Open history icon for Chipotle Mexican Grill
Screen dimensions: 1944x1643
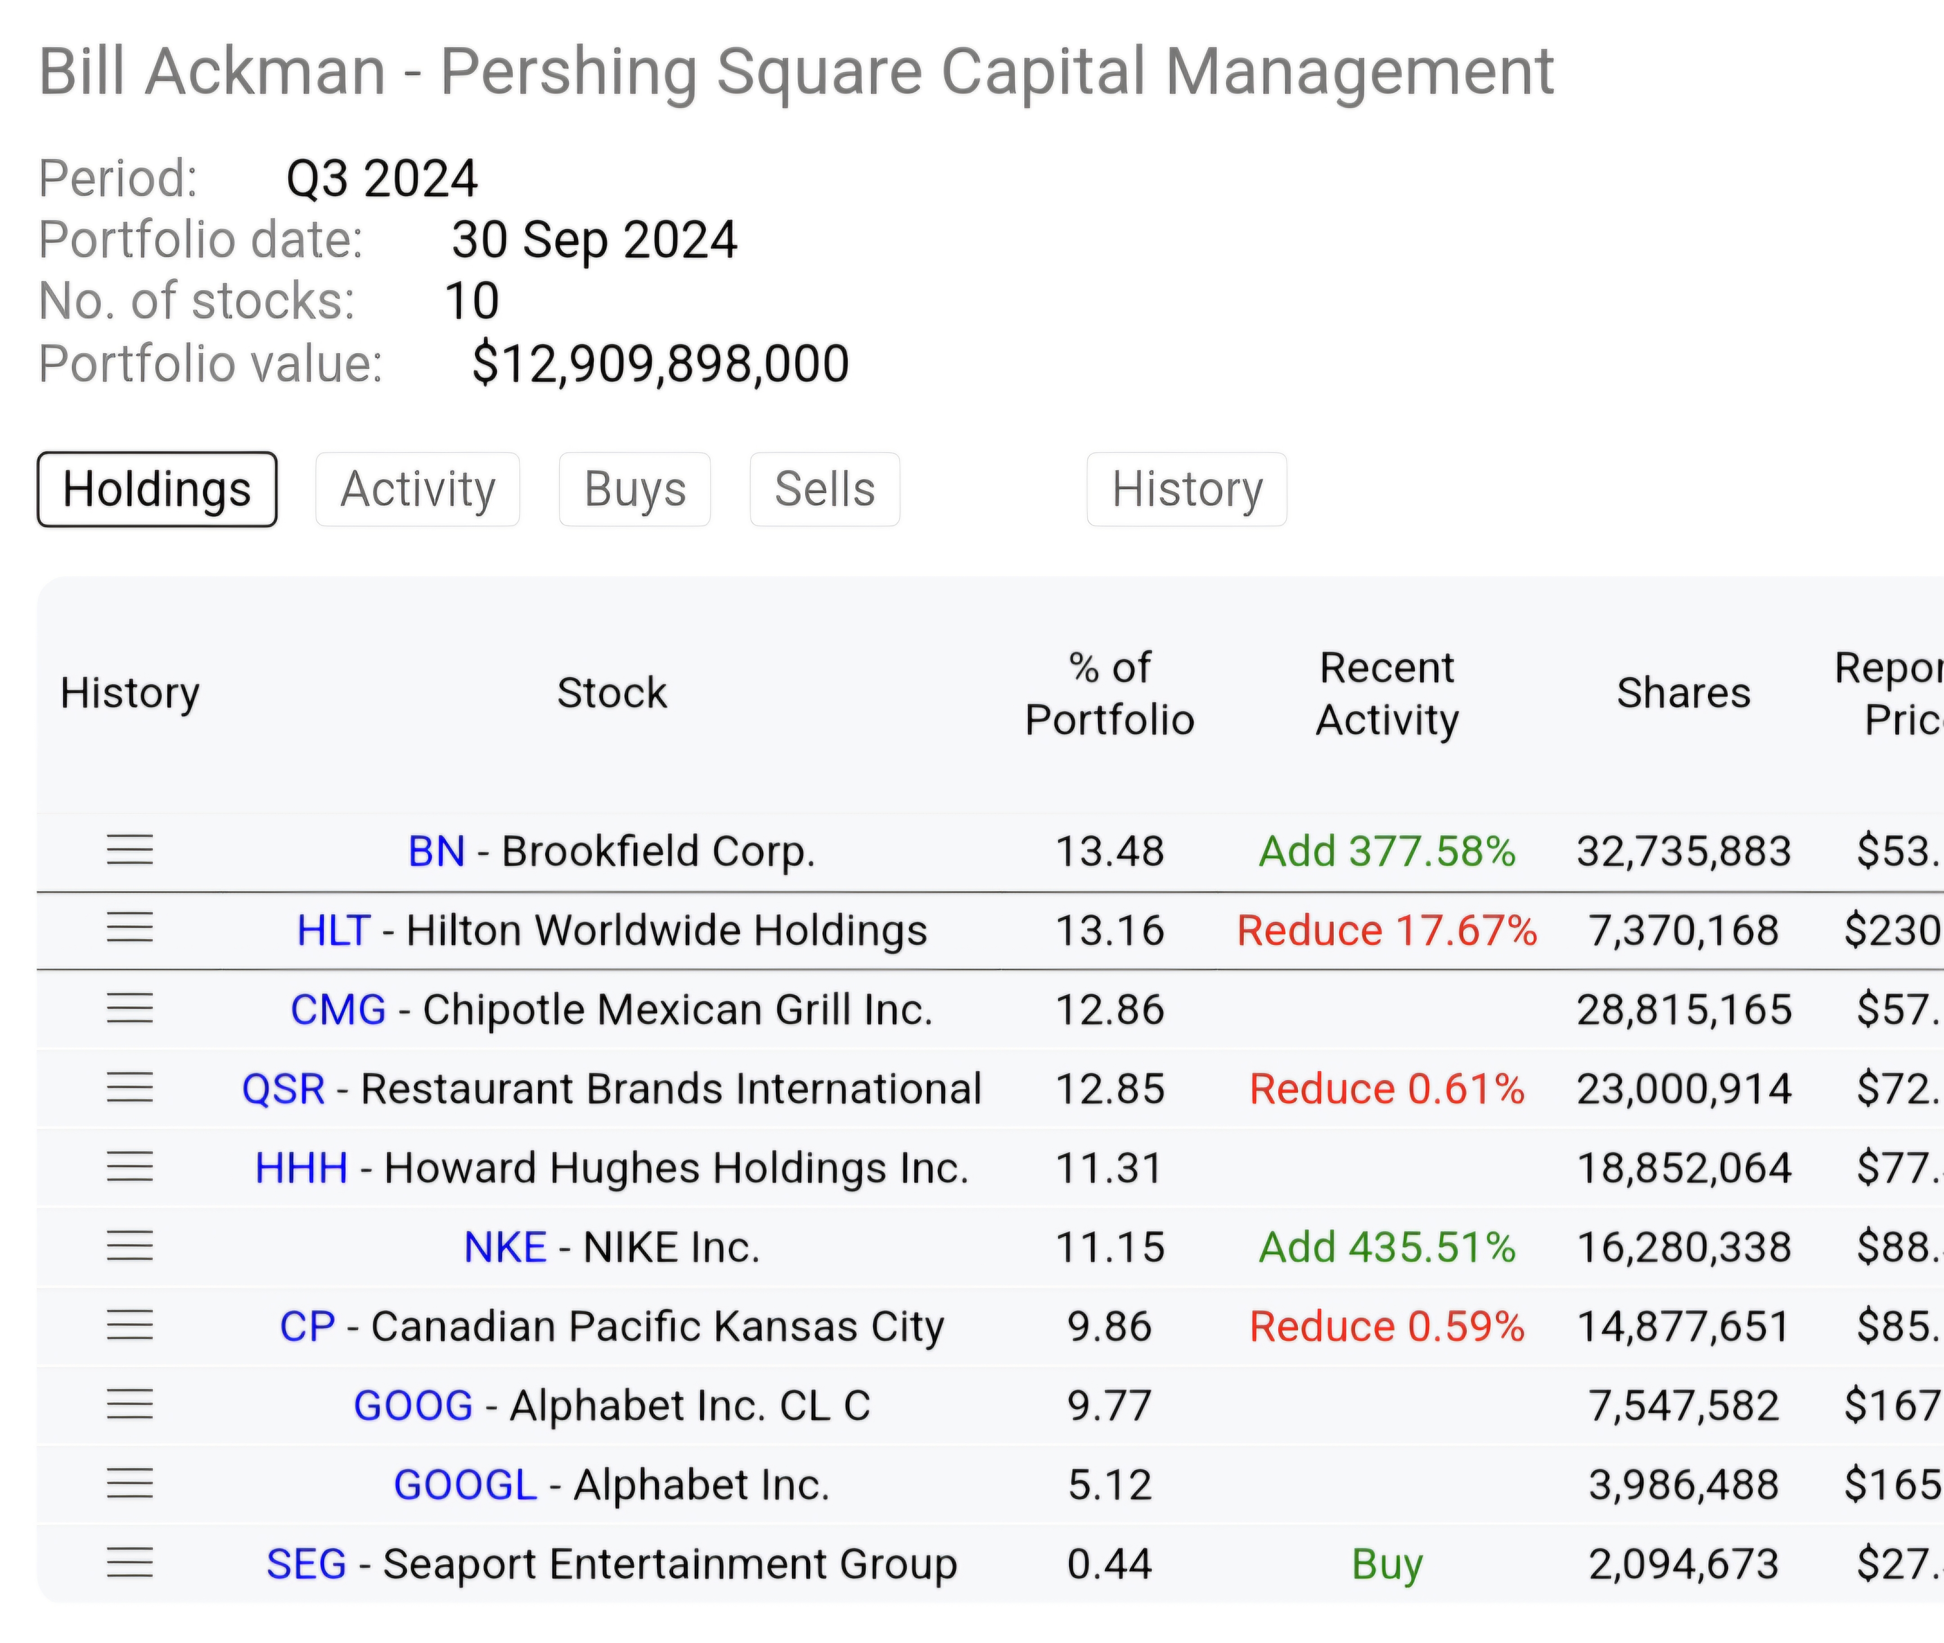pyautogui.click(x=130, y=1008)
